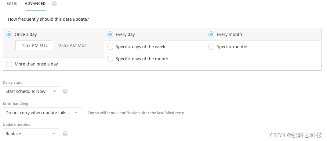The image size is (327, 141).
Task: Click the help icon beside Delay start dropdown
Action: 65,91
